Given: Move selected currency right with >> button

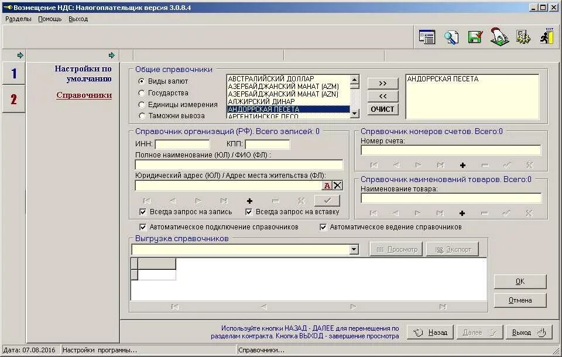Looking at the screenshot, I should tap(383, 83).
